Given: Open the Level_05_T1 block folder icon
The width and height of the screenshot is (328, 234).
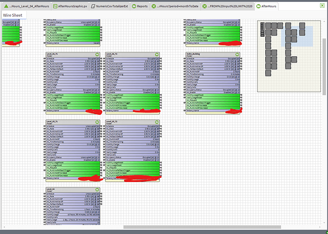Looking at the screenshot, I should pos(97,122).
